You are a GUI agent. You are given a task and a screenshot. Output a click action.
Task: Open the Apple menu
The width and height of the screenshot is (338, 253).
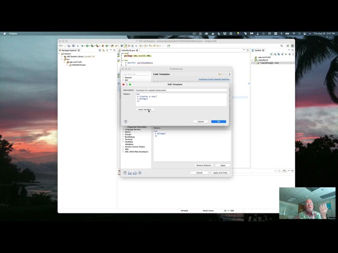click(5, 34)
